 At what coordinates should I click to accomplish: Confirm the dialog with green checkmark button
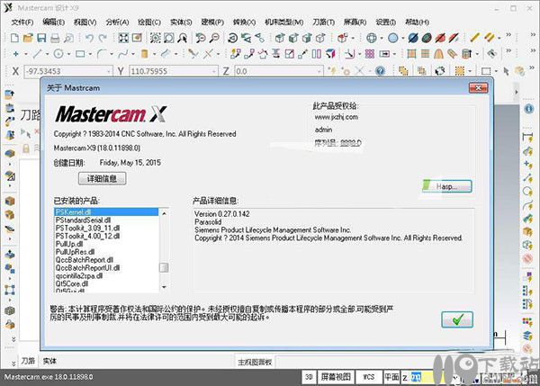coord(457,319)
